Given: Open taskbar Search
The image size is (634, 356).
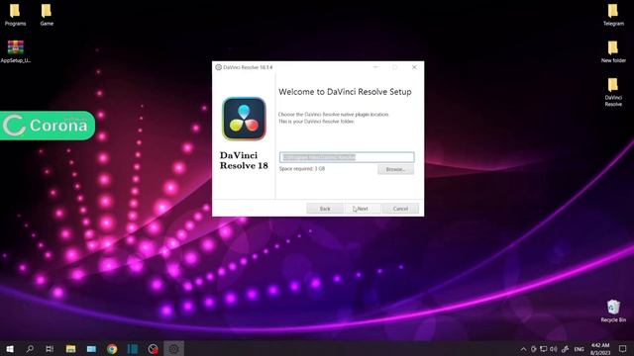Looking at the screenshot, I should (x=30, y=349).
